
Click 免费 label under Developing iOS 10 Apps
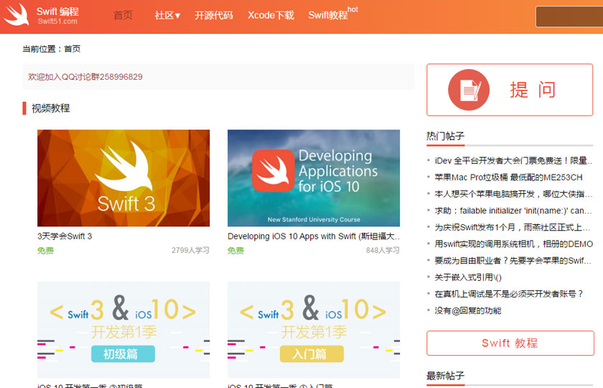(235, 251)
